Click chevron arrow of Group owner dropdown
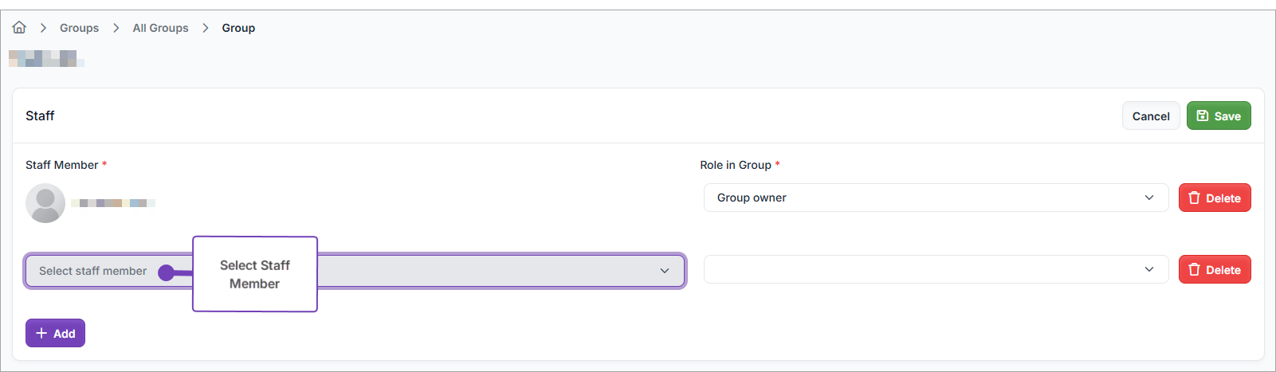Viewport: 1276px width, 372px height. point(1148,198)
